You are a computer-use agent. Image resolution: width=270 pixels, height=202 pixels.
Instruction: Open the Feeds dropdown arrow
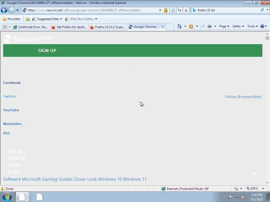(x=197, y=26)
